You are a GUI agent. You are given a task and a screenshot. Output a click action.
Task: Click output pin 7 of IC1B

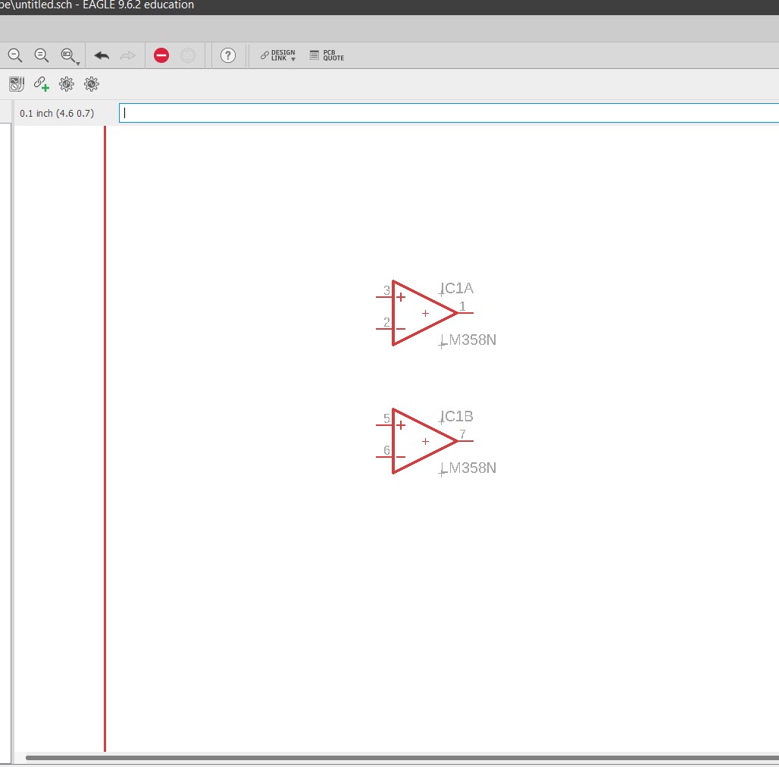pos(467,440)
